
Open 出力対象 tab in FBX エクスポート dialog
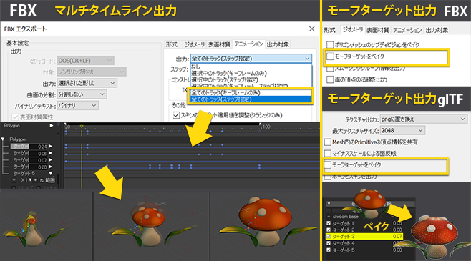coord(278,44)
